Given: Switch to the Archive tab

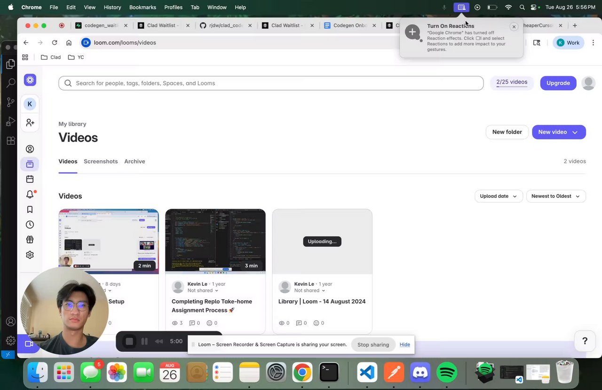Looking at the screenshot, I should (135, 161).
